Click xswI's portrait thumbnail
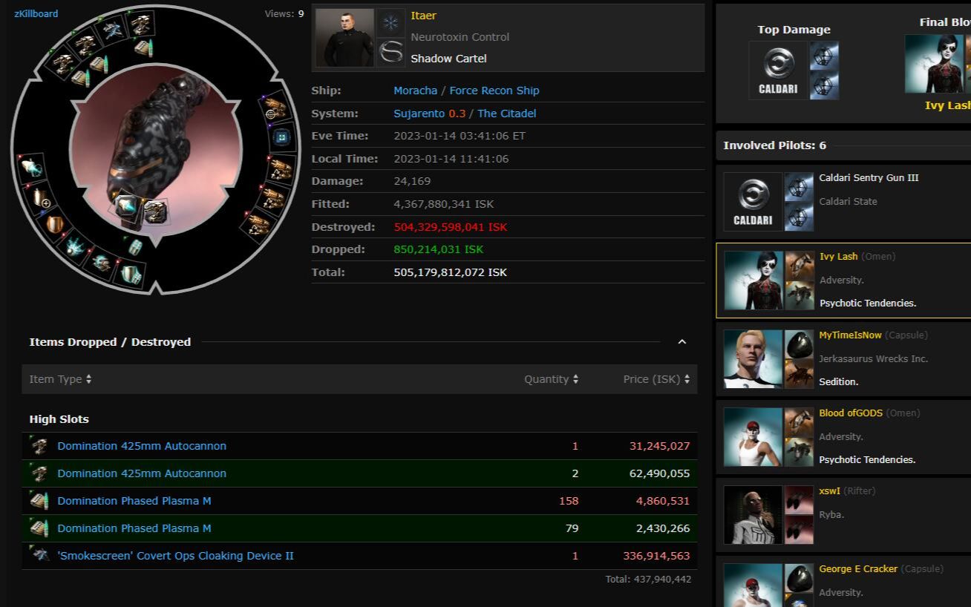The width and height of the screenshot is (971, 607). pyautogui.click(x=753, y=515)
